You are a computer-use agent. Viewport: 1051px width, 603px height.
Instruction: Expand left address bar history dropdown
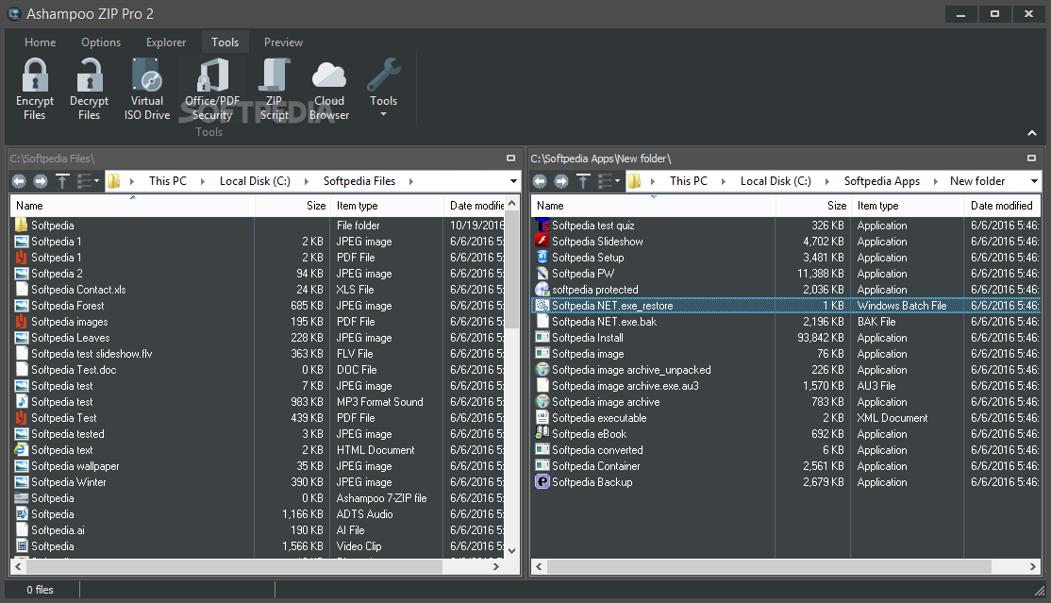pos(513,181)
